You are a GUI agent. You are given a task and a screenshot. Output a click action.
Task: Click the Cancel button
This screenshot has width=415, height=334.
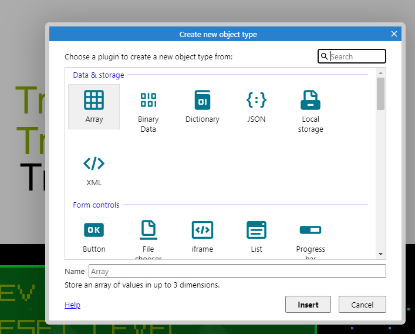(362, 305)
